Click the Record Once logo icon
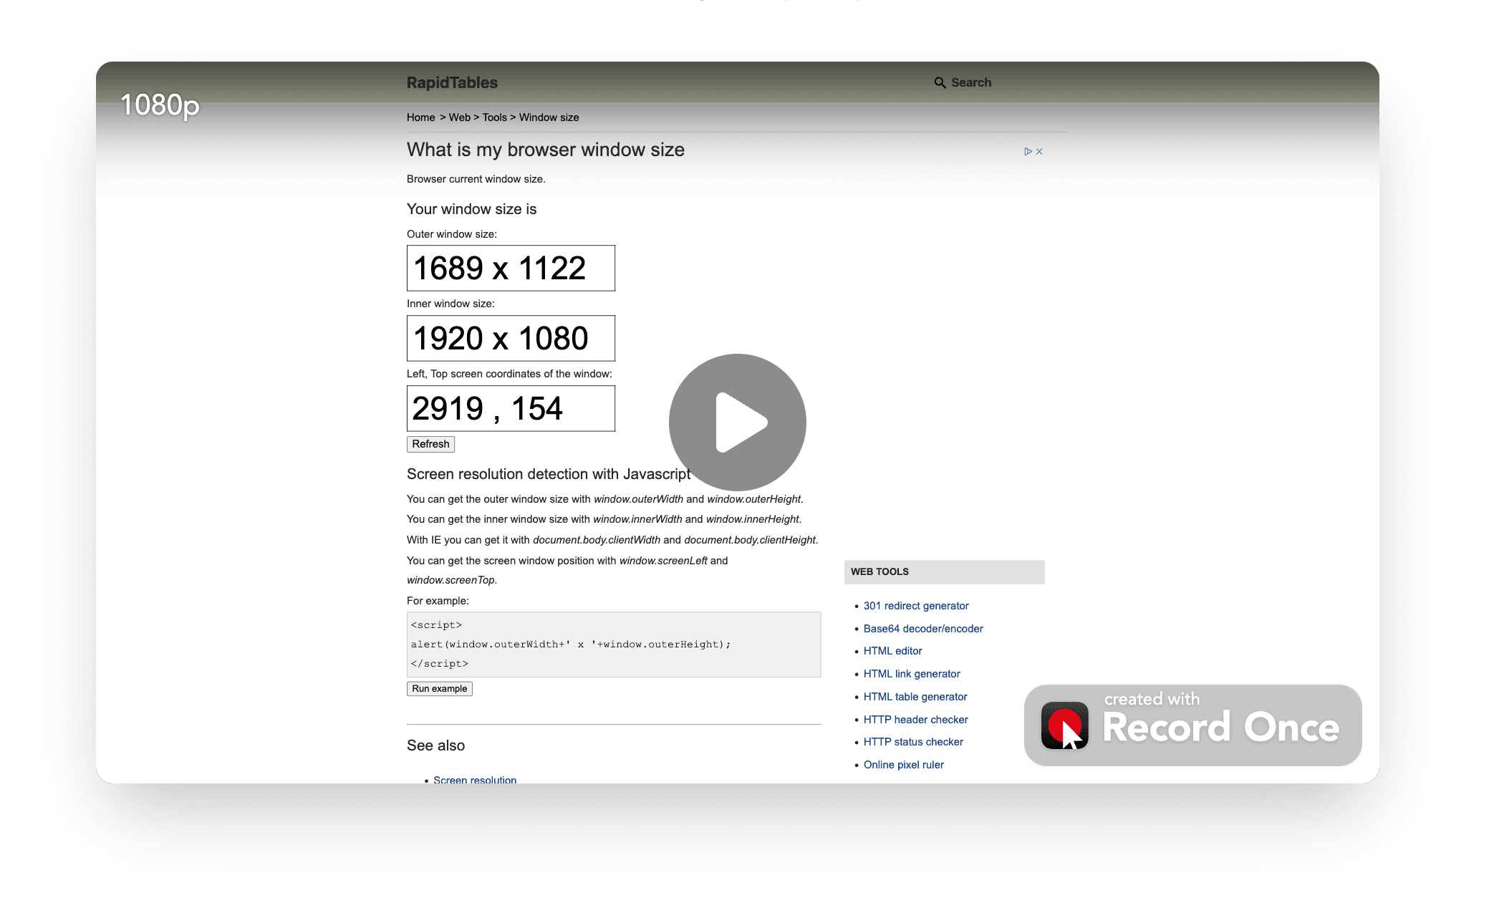Screen dimensions: 1494x898 pyautogui.click(x=1064, y=725)
